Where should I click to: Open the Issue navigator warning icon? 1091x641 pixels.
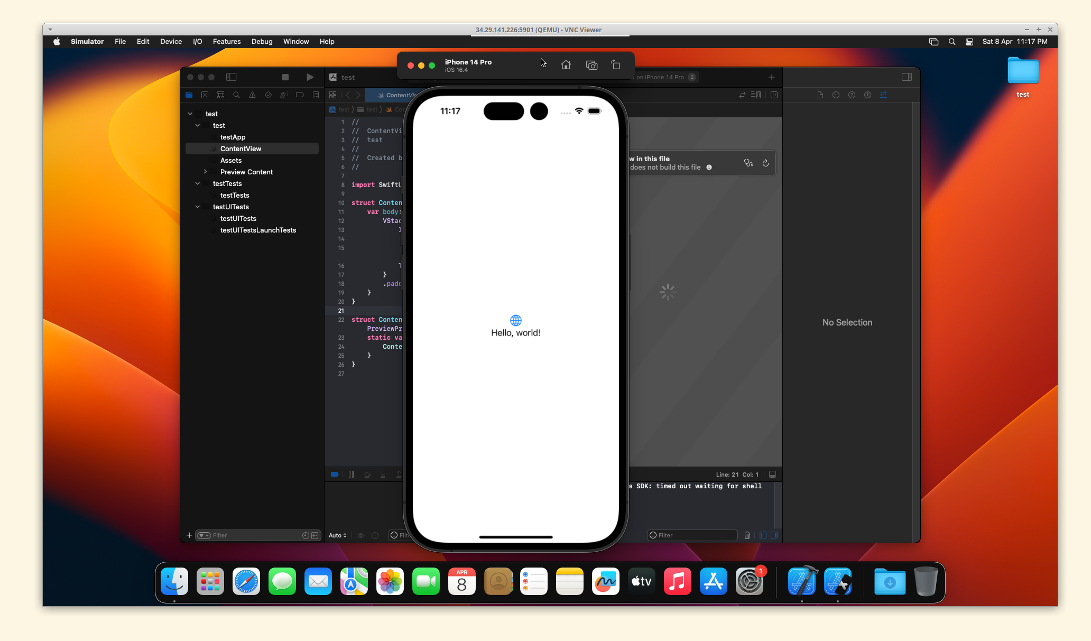252,95
